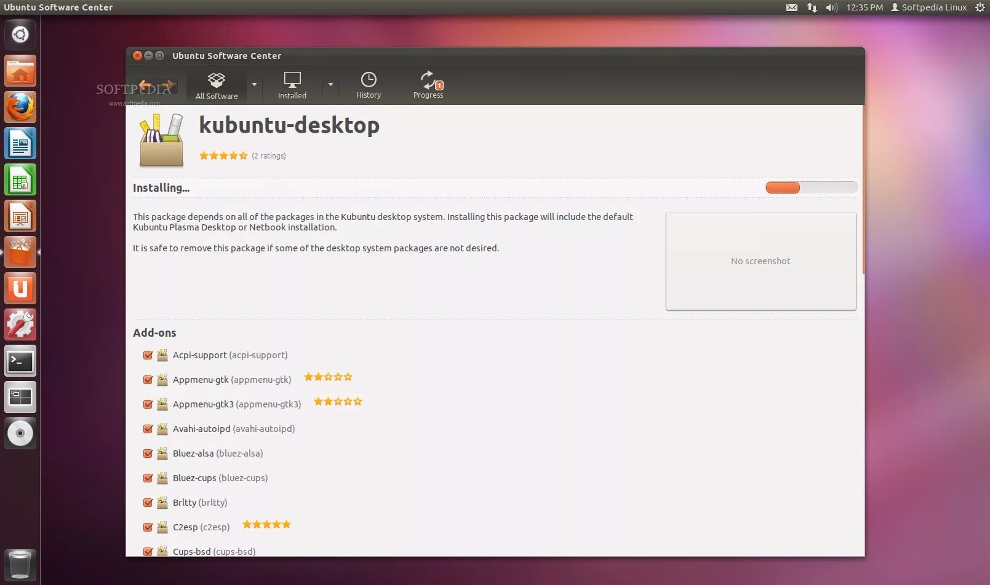Go back with the left arrow button
The height and width of the screenshot is (585, 990).
pos(146,85)
